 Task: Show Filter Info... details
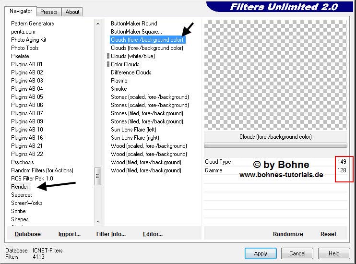(111, 234)
